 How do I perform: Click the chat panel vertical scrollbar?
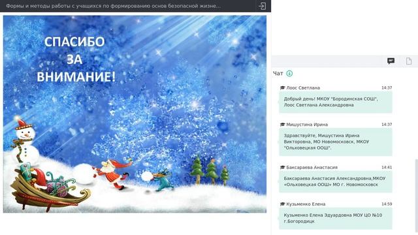[x=417, y=196]
